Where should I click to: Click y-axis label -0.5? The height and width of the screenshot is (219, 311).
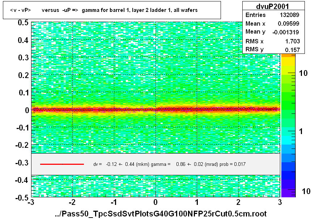click(x=22, y=198)
